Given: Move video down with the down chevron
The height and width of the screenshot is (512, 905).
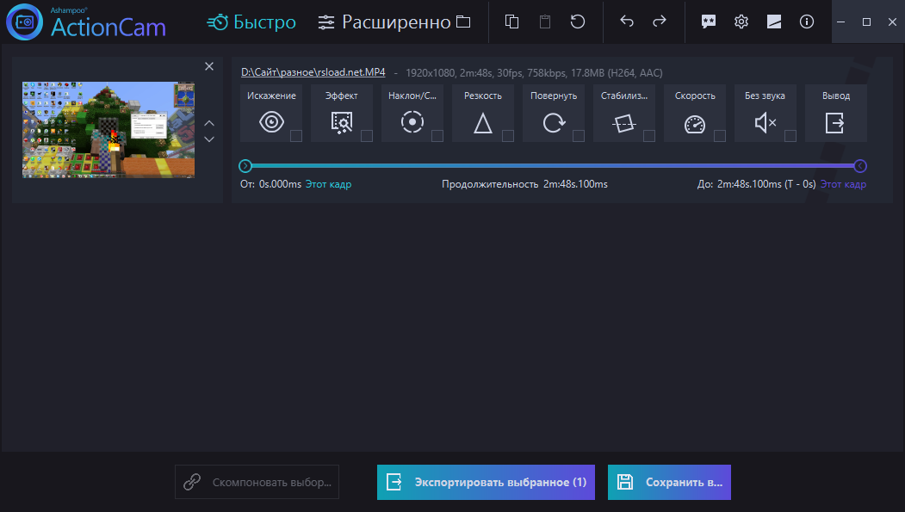Looking at the screenshot, I should point(209,139).
